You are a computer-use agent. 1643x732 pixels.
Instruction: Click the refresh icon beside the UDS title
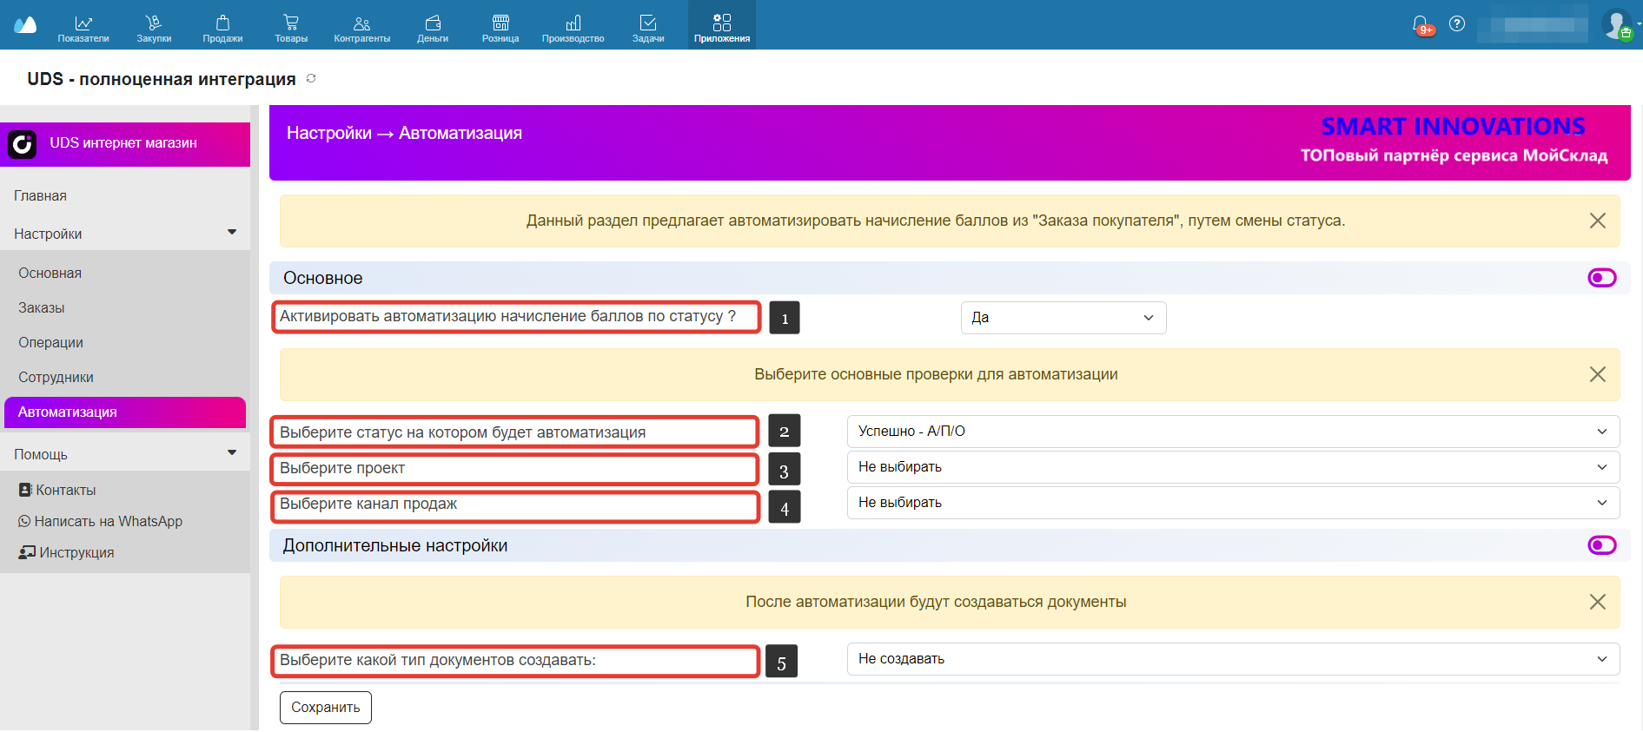(x=311, y=78)
